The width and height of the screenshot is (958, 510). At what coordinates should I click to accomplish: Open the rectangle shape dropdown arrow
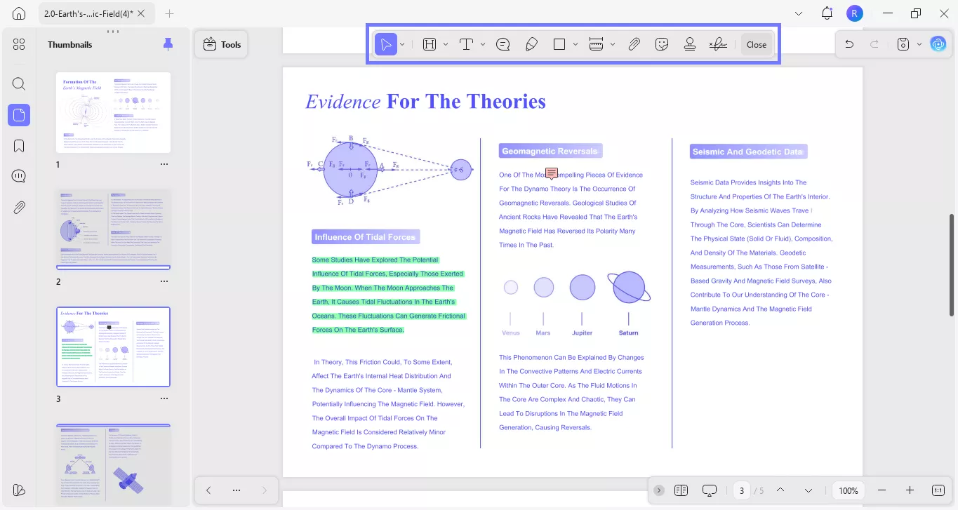(576, 44)
